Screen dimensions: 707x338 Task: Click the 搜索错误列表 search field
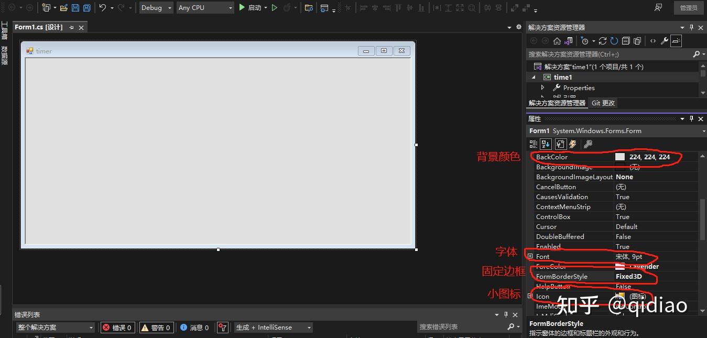(461, 327)
